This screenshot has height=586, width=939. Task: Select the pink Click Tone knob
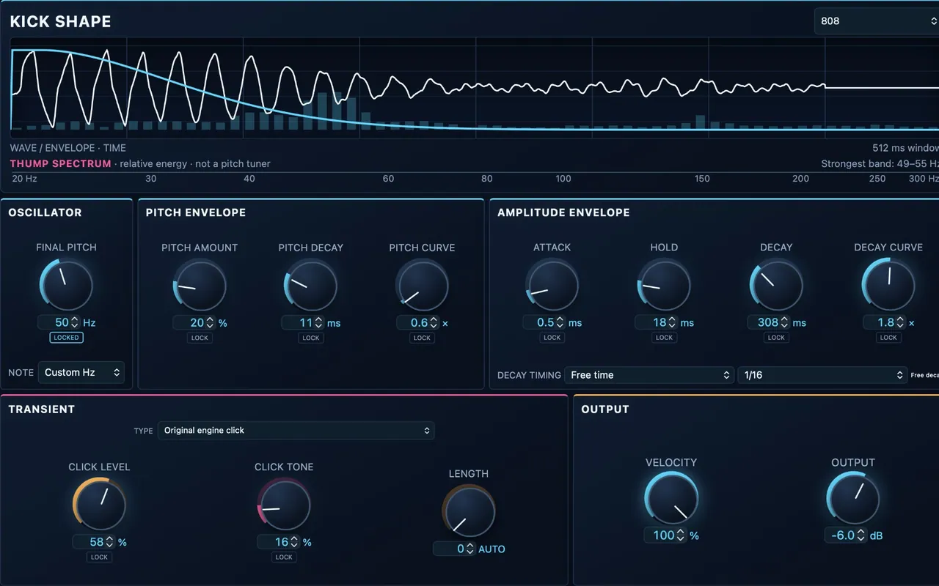pyautogui.click(x=284, y=504)
